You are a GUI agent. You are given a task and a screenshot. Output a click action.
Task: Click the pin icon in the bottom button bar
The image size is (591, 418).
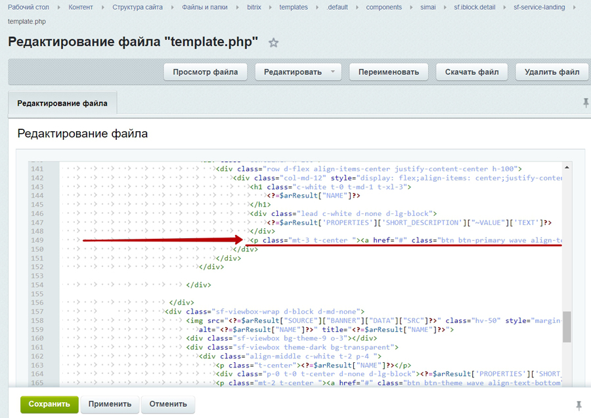click(x=579, y=404)
